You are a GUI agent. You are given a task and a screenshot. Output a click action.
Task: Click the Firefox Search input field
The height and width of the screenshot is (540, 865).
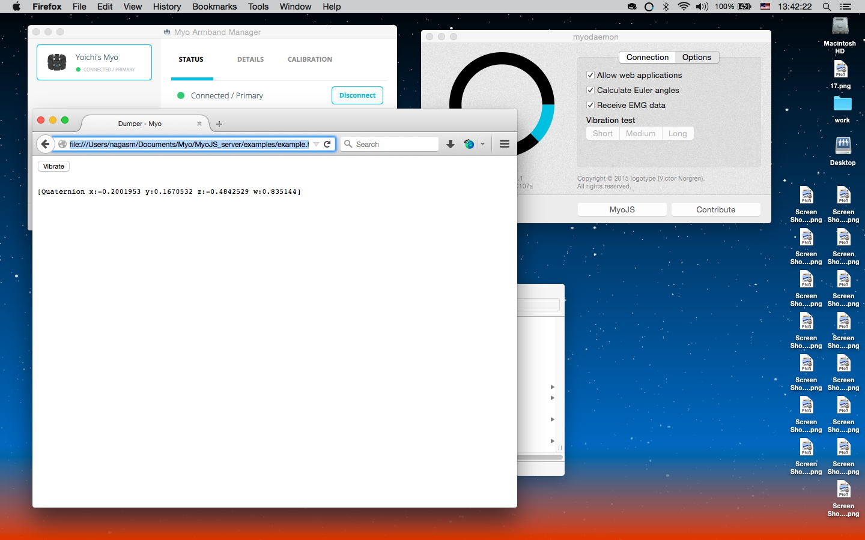coord(395,144)
